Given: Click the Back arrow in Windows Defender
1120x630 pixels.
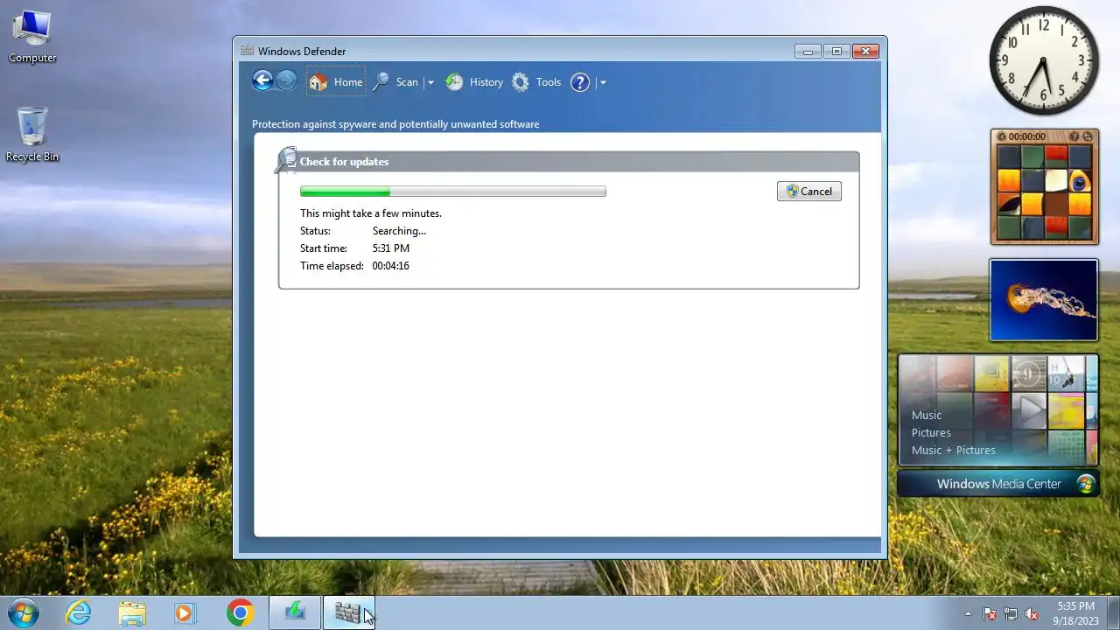Looking at the screenshot, I should coord(262,81).
